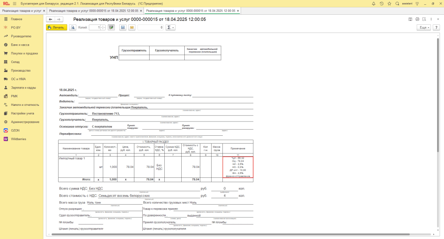Close the first tab Реализация товаров и услуг
Screen dimensions: 444x239
pyautogui.click(x=44, y=11)
